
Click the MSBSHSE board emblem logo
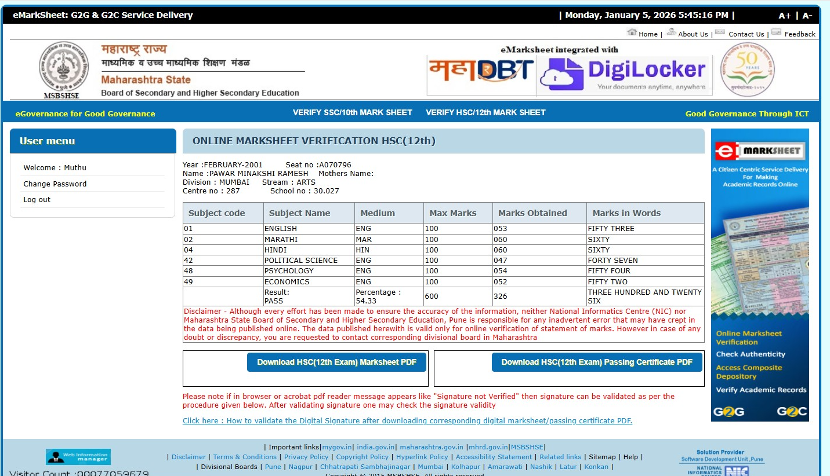[x=64, y=69]
